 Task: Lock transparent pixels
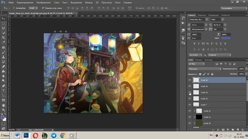coord(200,74)
